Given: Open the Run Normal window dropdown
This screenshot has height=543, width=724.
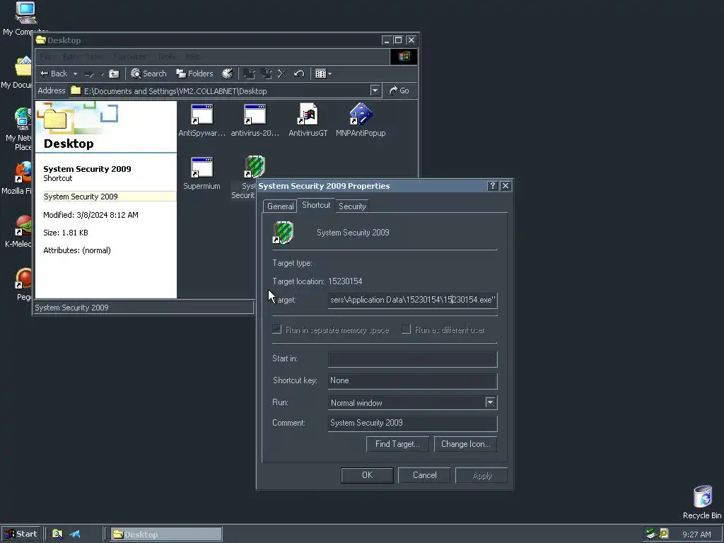Looking at the screenshot, I should click(491, 402).
